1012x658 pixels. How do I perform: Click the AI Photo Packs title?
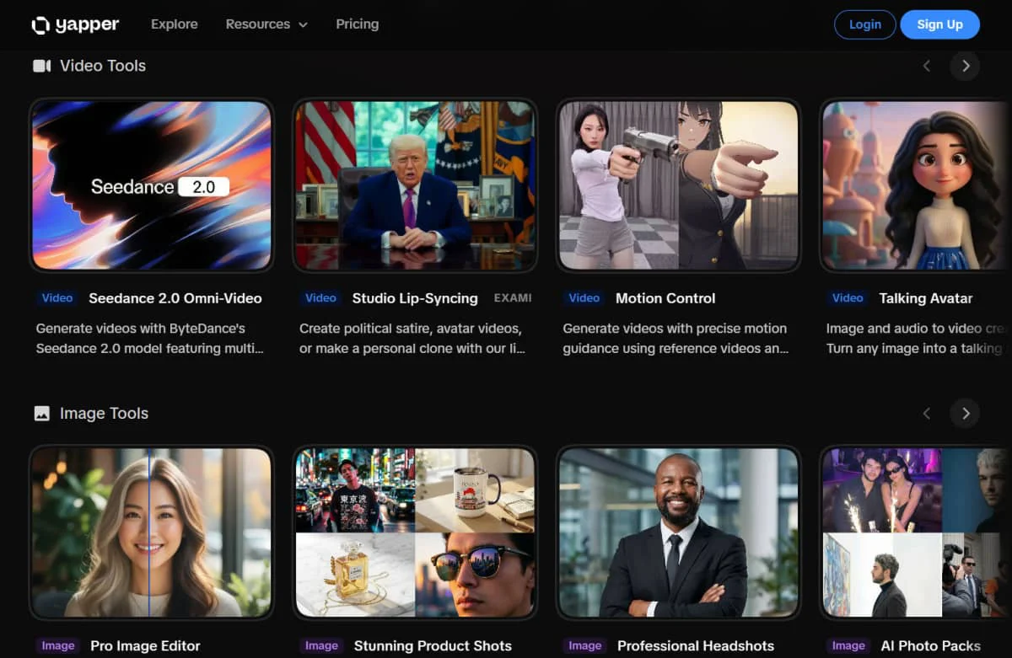[x=930, y=646]
